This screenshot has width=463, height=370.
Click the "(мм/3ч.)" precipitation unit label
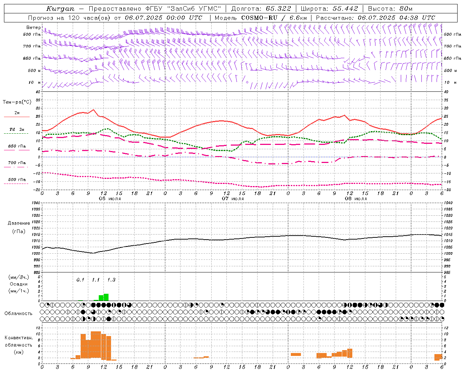(19, 277)
